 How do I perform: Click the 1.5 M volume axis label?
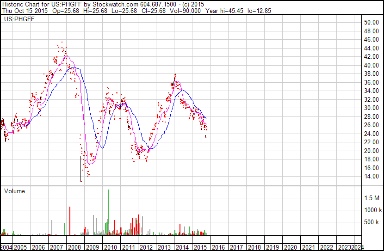[372, 198]
